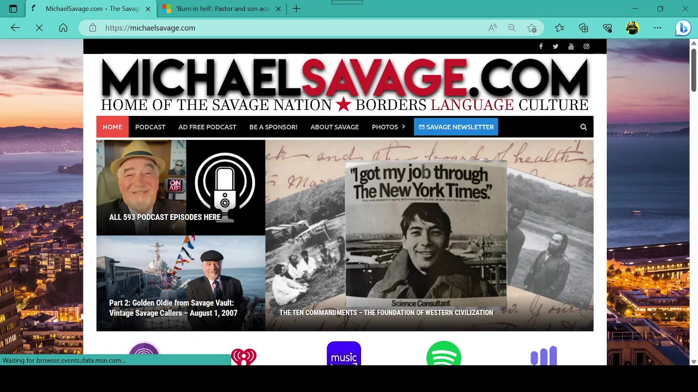Open the PODCAST menu item
Viewport: 698px width, 392px height.
click(x=151, y=127)
